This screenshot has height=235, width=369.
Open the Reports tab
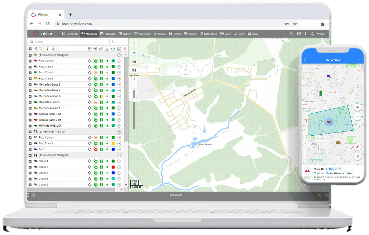point(125,34)
